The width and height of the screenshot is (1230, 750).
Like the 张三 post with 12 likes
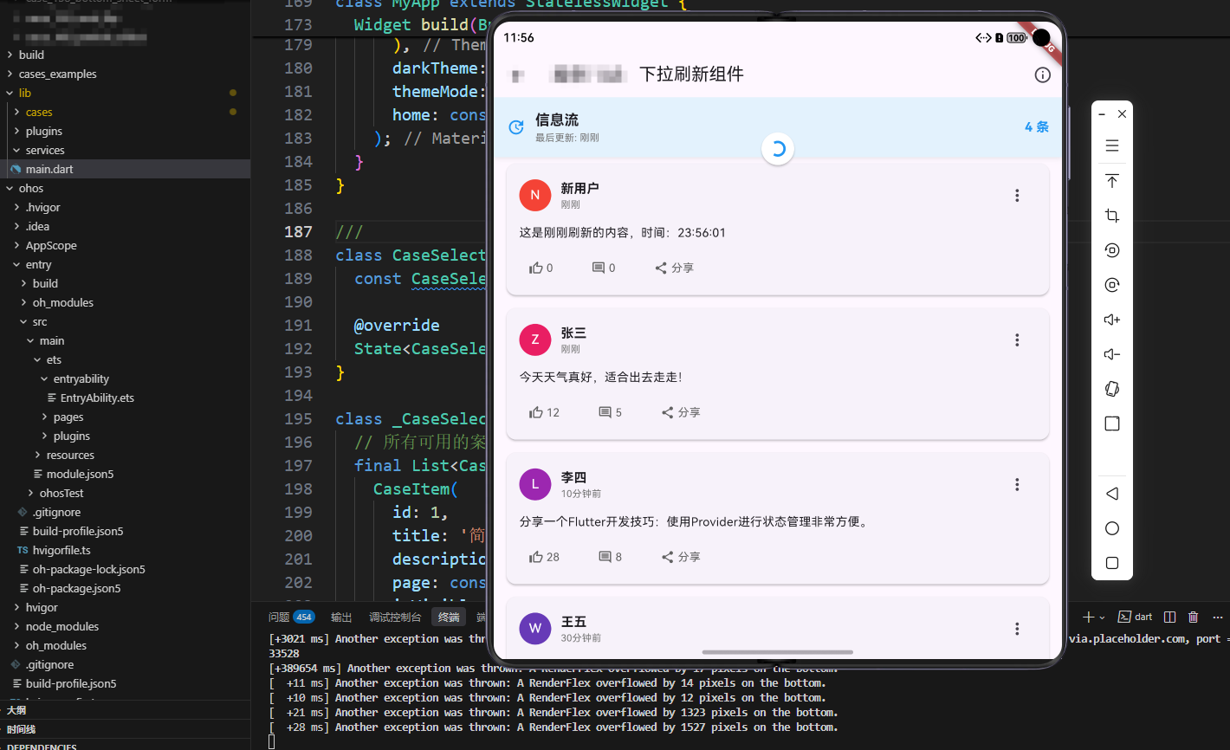pos(544,412)
